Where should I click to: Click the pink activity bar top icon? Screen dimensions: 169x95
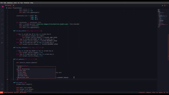pos(3,7)
